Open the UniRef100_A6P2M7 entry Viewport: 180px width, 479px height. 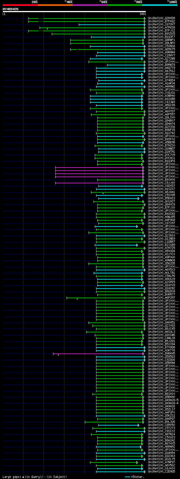[x=161, y=298]
